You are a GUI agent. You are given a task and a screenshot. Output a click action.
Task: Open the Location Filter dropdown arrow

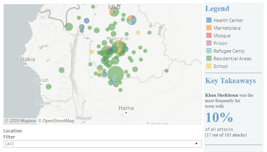point(196,144)
